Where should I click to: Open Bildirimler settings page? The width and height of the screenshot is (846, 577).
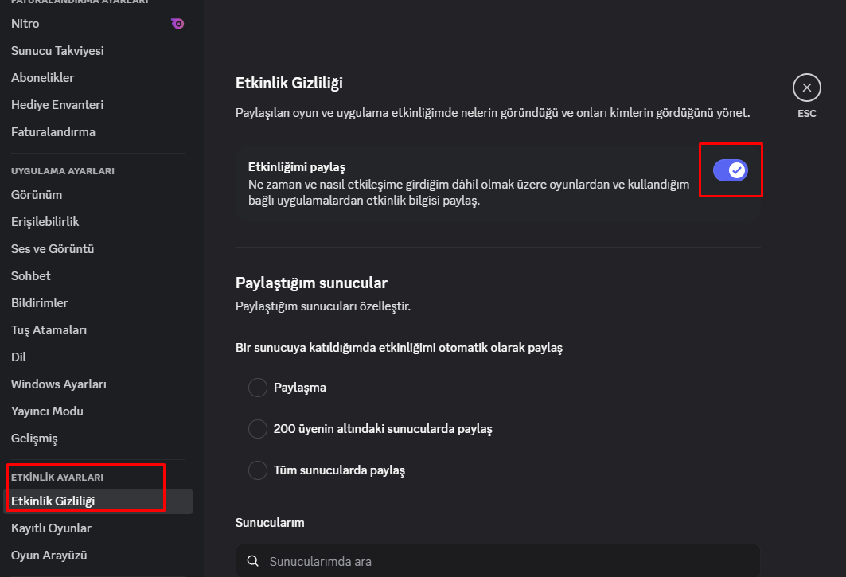point(40,303)
